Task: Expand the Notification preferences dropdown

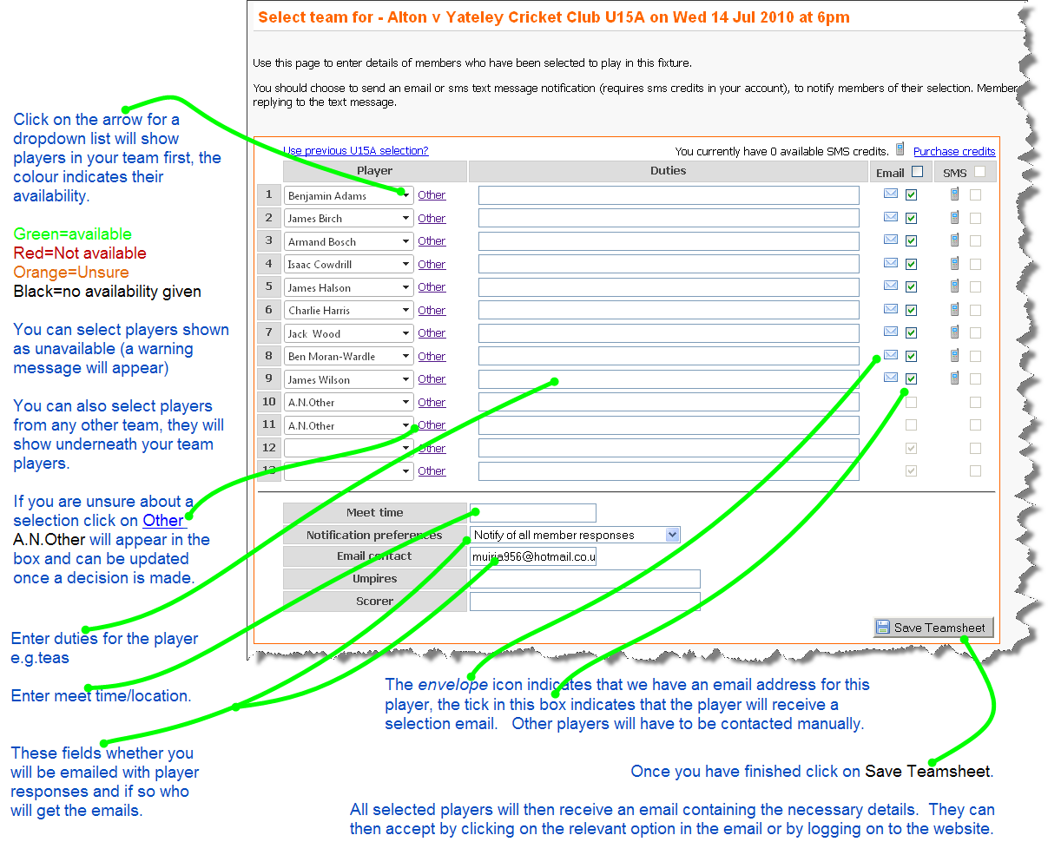Action: tap(672, 535)
